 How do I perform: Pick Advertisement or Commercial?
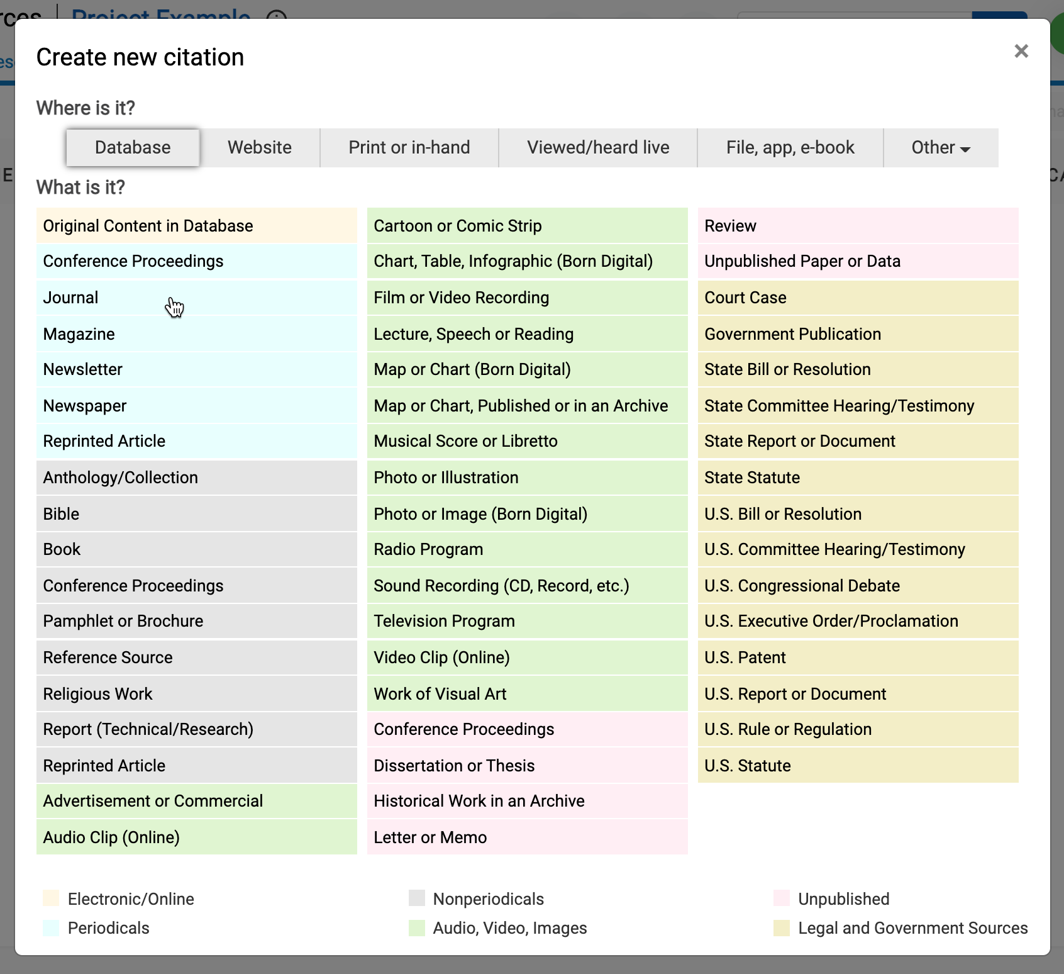(x=197, y=801)
